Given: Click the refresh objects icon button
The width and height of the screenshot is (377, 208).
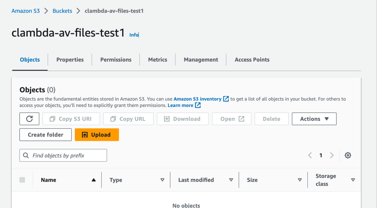Looking at the screenshot, I should pos(29,119).
